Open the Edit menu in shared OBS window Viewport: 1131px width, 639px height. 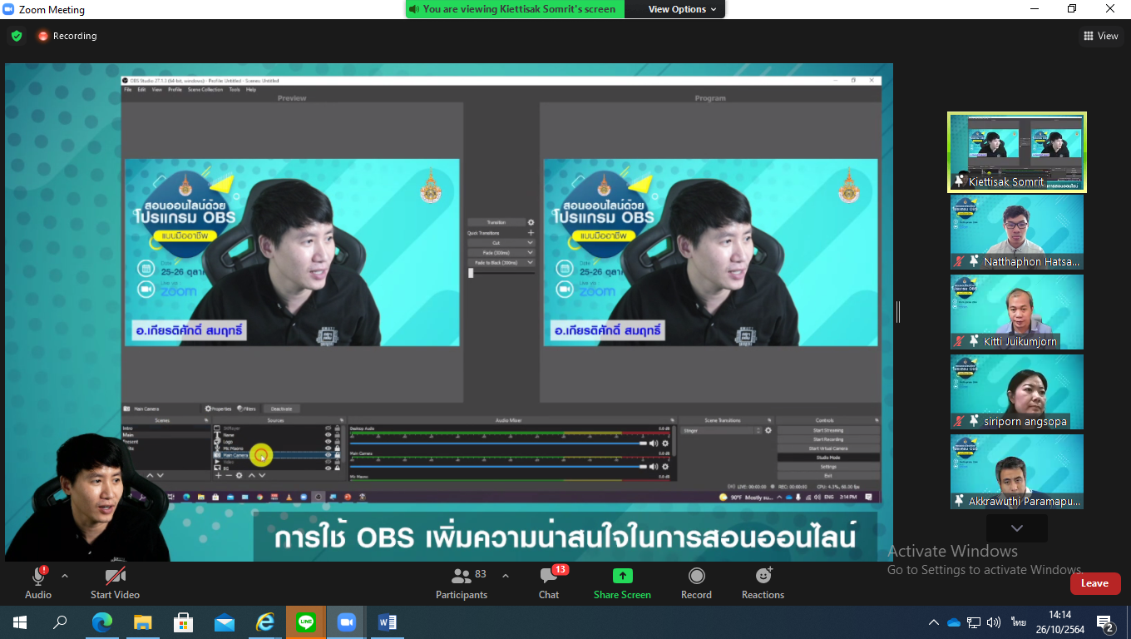pos(141,89)
